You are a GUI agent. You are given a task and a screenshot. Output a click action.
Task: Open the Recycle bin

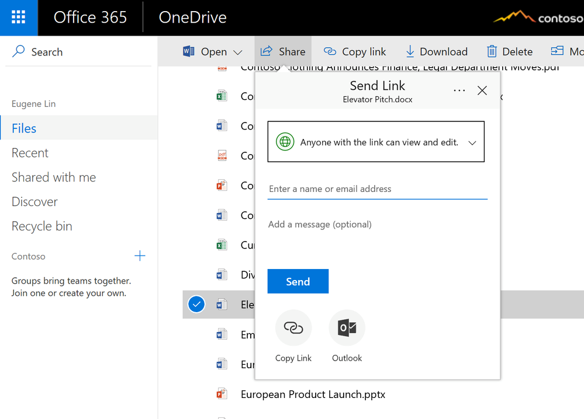pos(42,226)
